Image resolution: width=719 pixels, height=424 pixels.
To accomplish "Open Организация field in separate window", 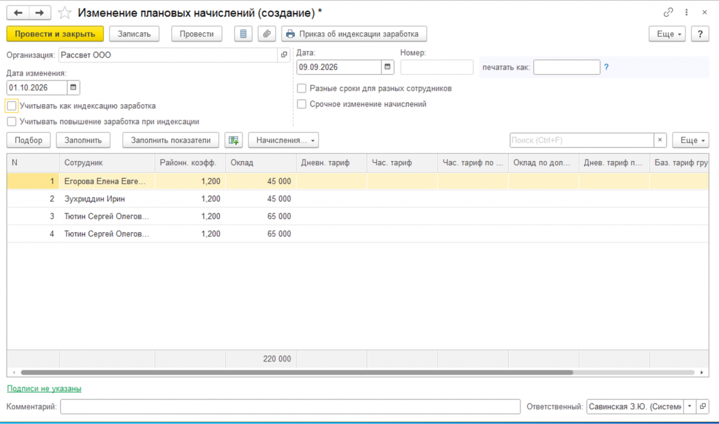I will tap(284, 55).
